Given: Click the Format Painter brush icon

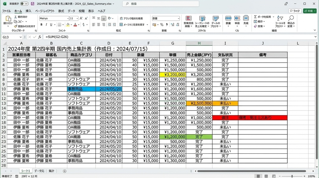Looking at the screenshot, I should pyautogui.click(x=16, y=26).
